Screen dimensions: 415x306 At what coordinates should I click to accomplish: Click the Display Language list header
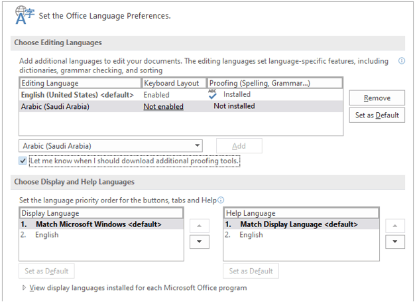click(x=101, y=213)
